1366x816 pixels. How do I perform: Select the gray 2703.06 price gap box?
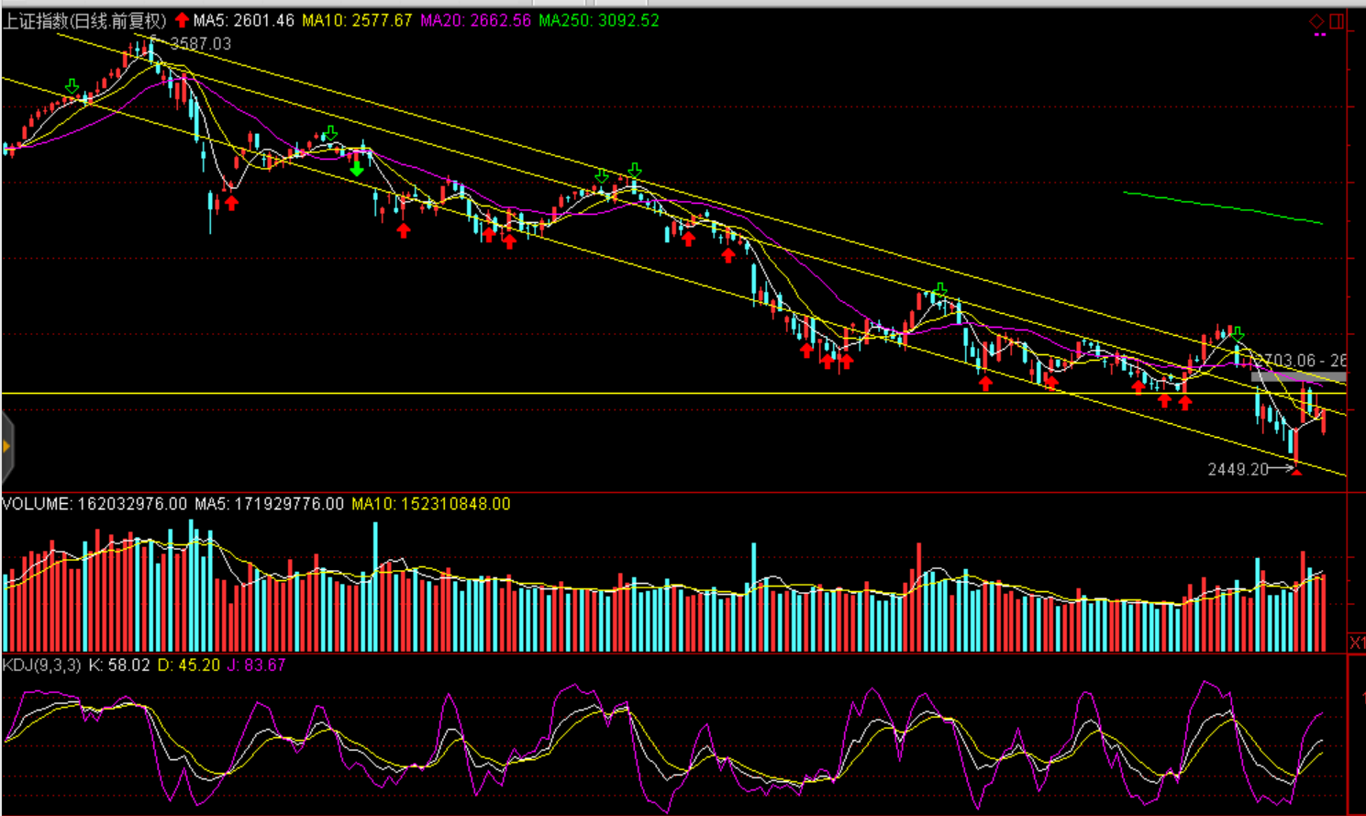1298,376
